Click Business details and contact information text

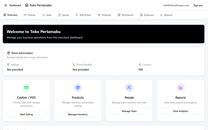tap(27, 57)
